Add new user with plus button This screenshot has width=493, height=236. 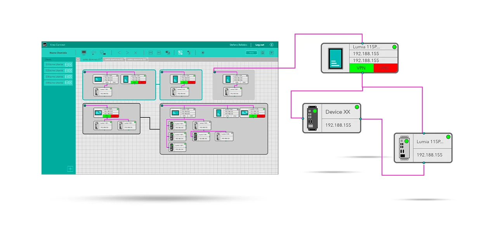(70, 169)
